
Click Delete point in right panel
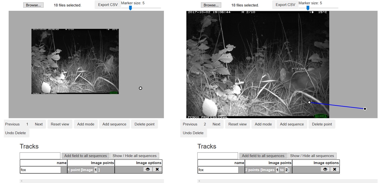[x=322, y=124]
